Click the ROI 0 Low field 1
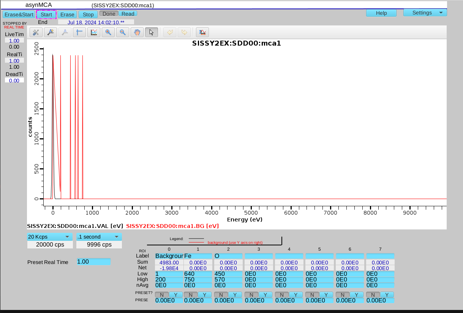Viewport: 463px width, 313px height. 169,273
